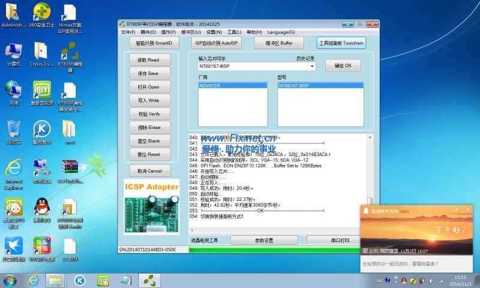Open the 工具(L) menu
The height and width of the screenshot is (288, 480).
point(234,32)
